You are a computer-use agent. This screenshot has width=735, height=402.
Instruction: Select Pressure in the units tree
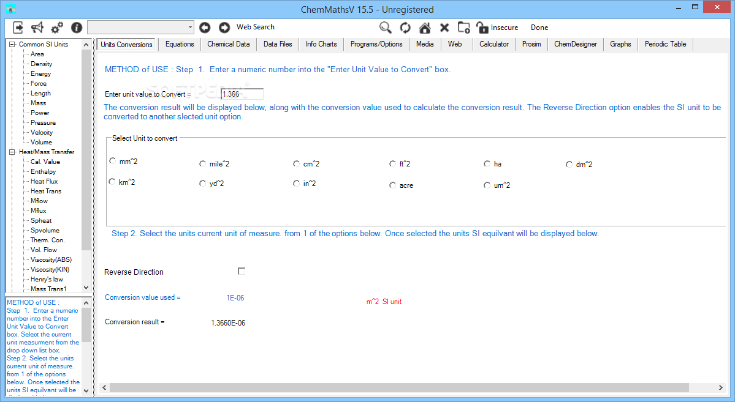pos(43,122)
